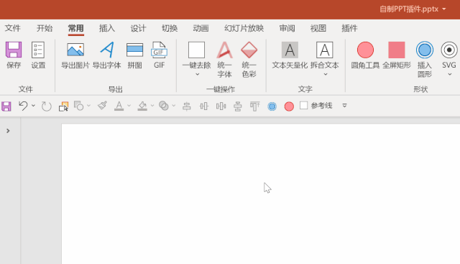Click the SVG tool icon

click(x=448, y=50)
